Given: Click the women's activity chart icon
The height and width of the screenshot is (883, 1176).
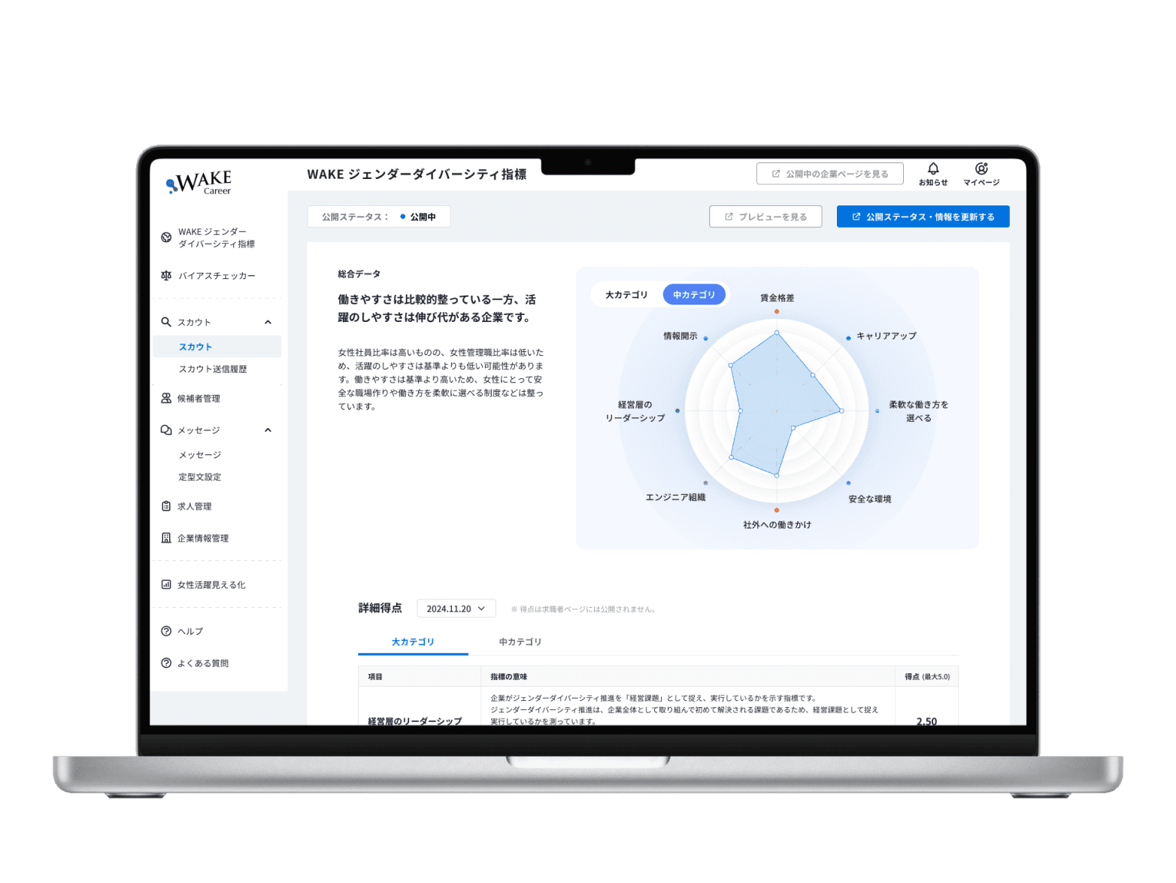Looking at the screenshot, I should pyautogui.click(x=166, y=584).
